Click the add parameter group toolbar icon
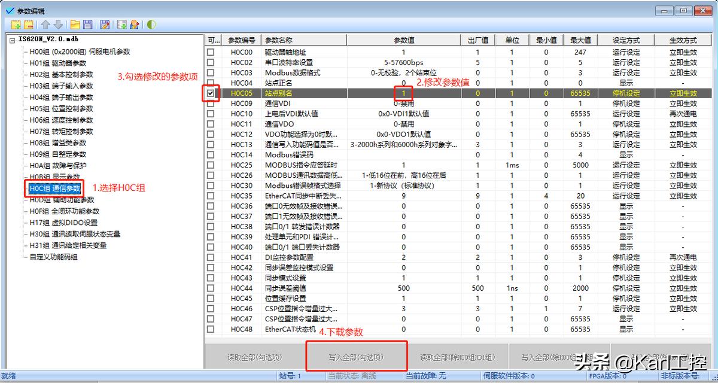This screenshot has height=383, width=718. pos(16,25)
